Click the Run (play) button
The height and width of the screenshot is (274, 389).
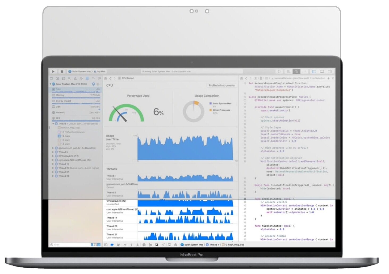[53, 72]
